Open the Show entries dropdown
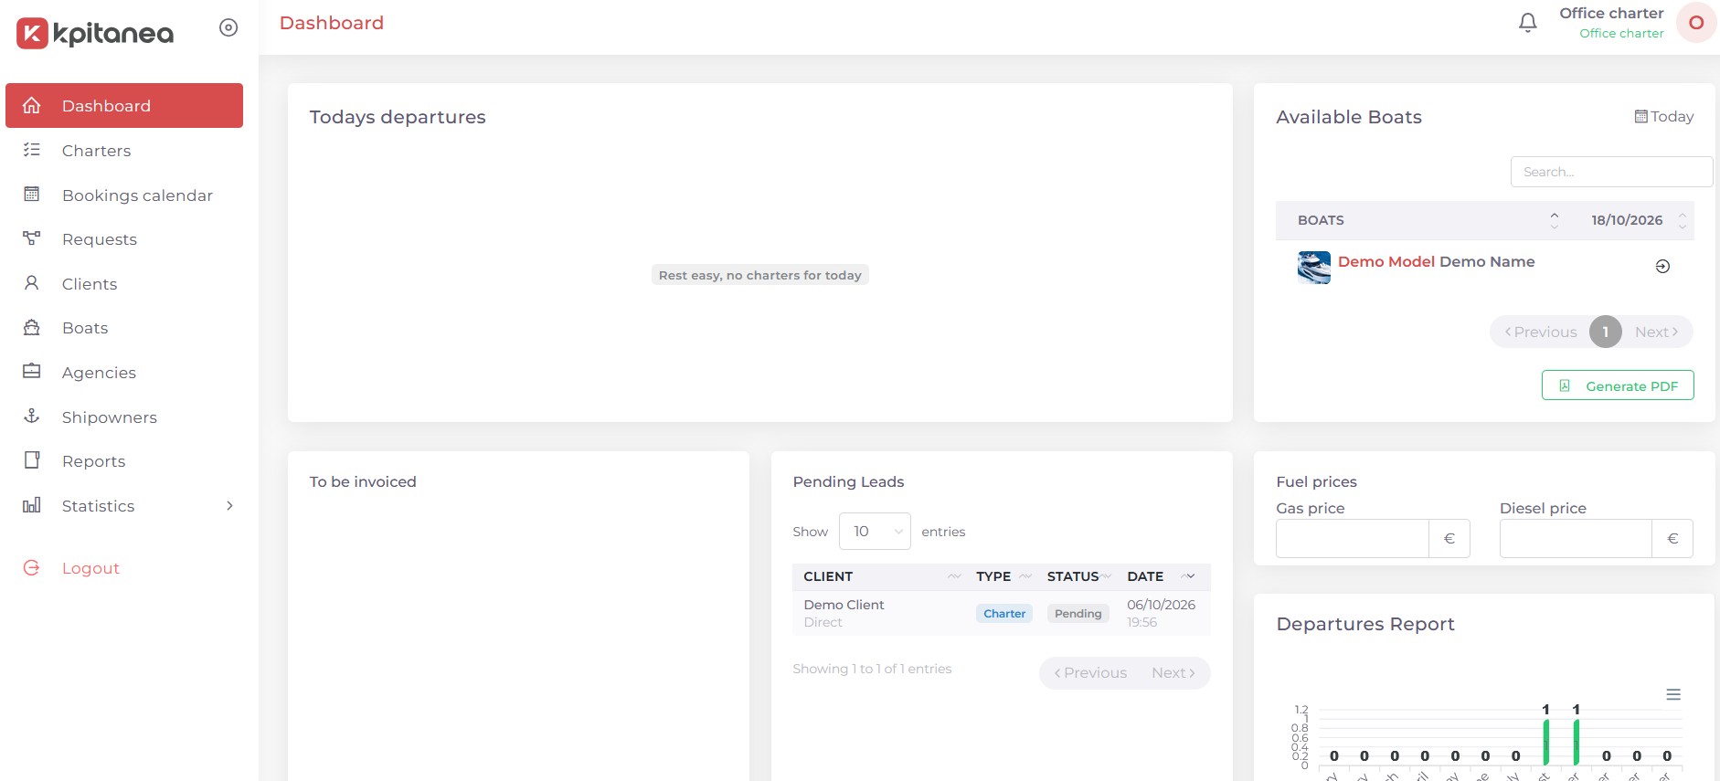1720x781 pixels. (875, 532)
